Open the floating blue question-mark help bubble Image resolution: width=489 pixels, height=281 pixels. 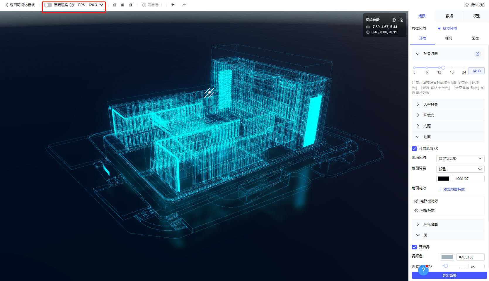423,270
